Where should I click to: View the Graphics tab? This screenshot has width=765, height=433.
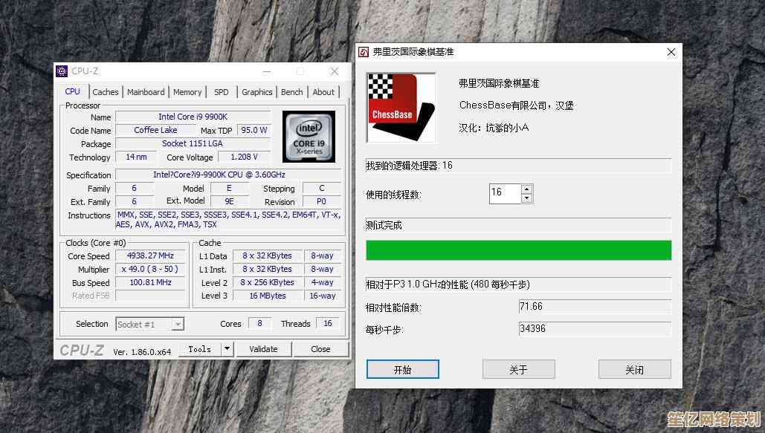[256, 91]
